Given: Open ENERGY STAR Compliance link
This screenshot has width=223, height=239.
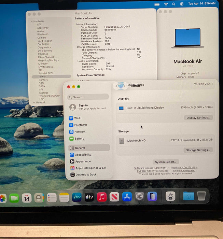Looking at the screenshot, I should pos(153,171).
